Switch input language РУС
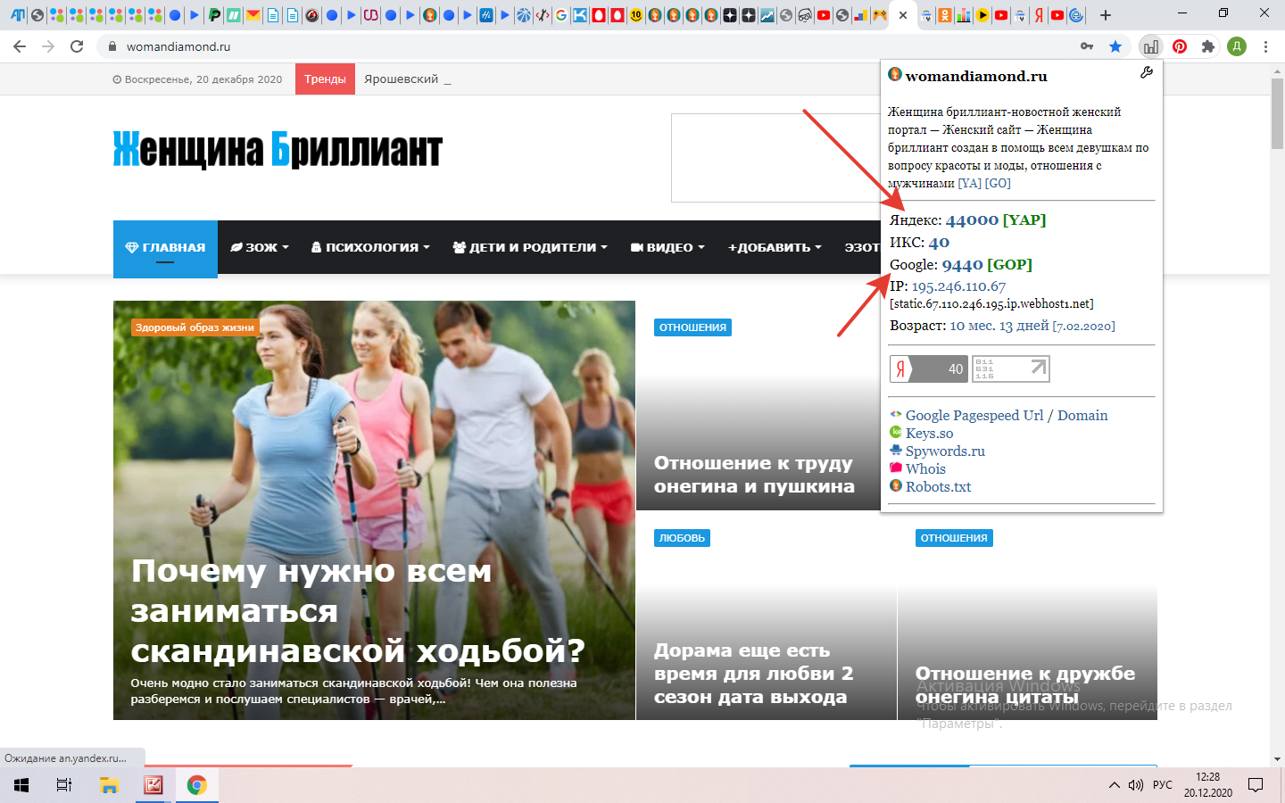Image resolution: width=1285 pixels, height=803 pixels. [1163, 785]
